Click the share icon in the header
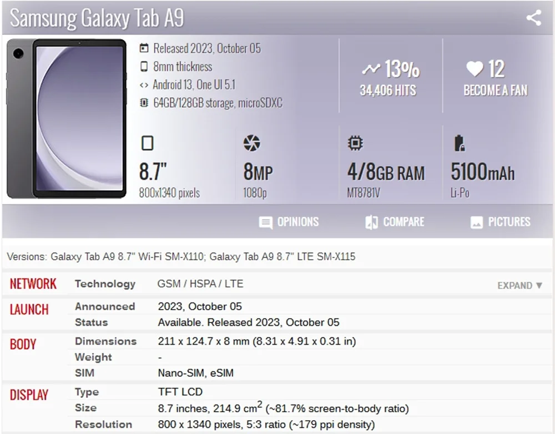 (534, 18)
